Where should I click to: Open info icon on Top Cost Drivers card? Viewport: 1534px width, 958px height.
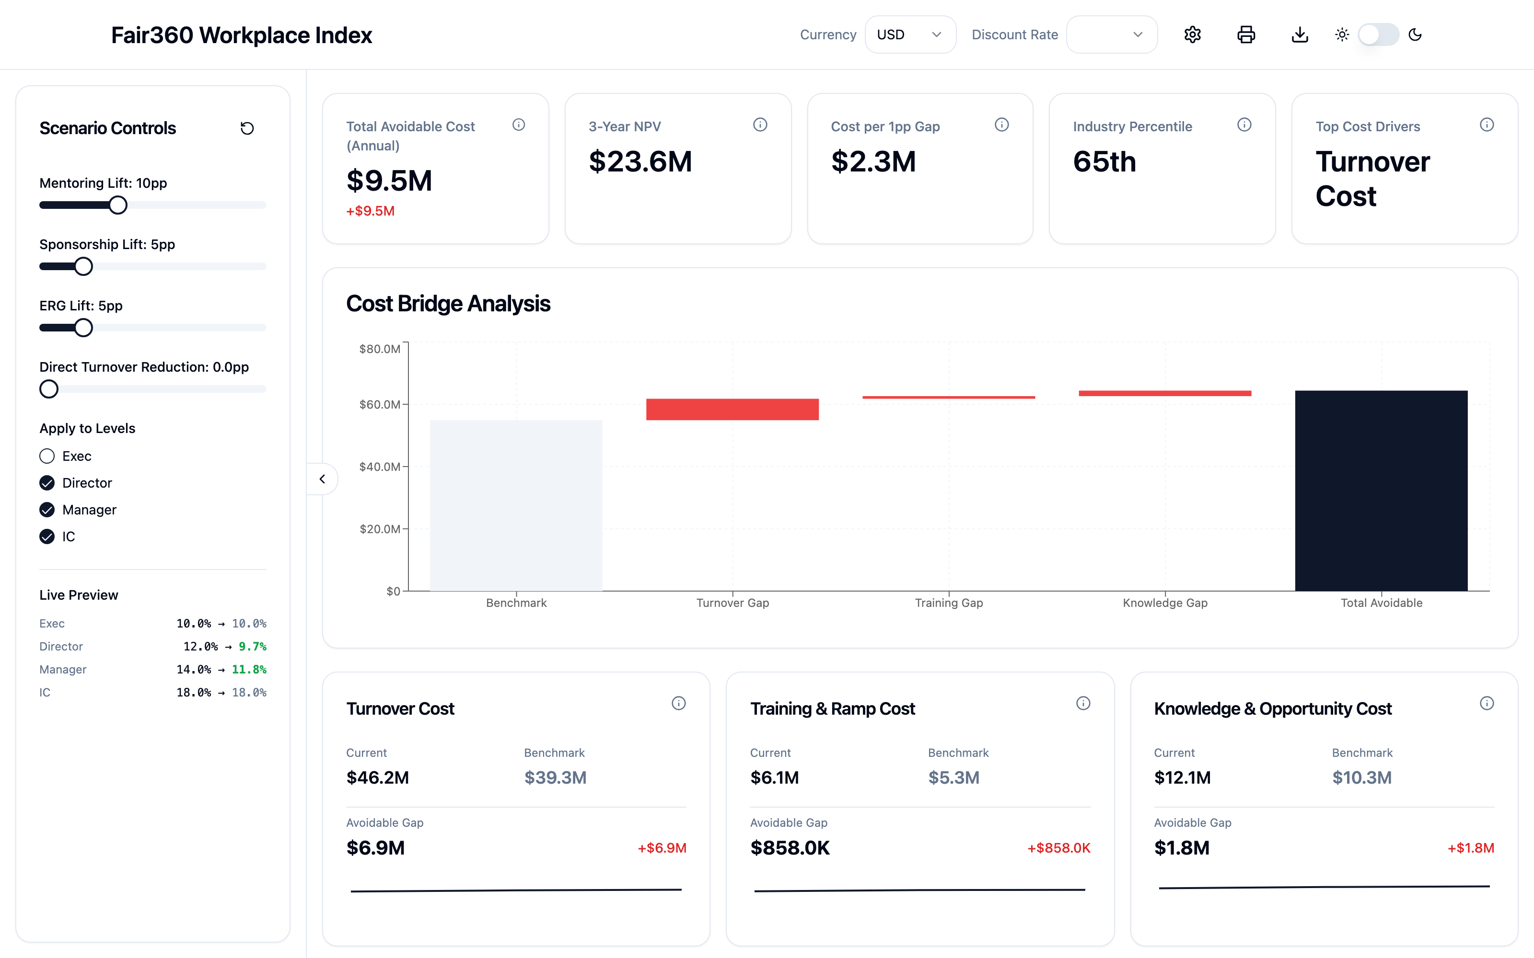click(1487, 125)
